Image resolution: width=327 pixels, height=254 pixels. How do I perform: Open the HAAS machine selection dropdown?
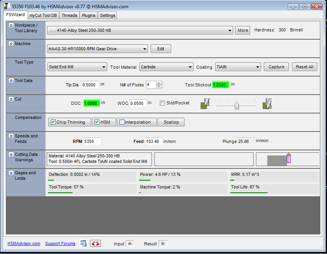97,49
